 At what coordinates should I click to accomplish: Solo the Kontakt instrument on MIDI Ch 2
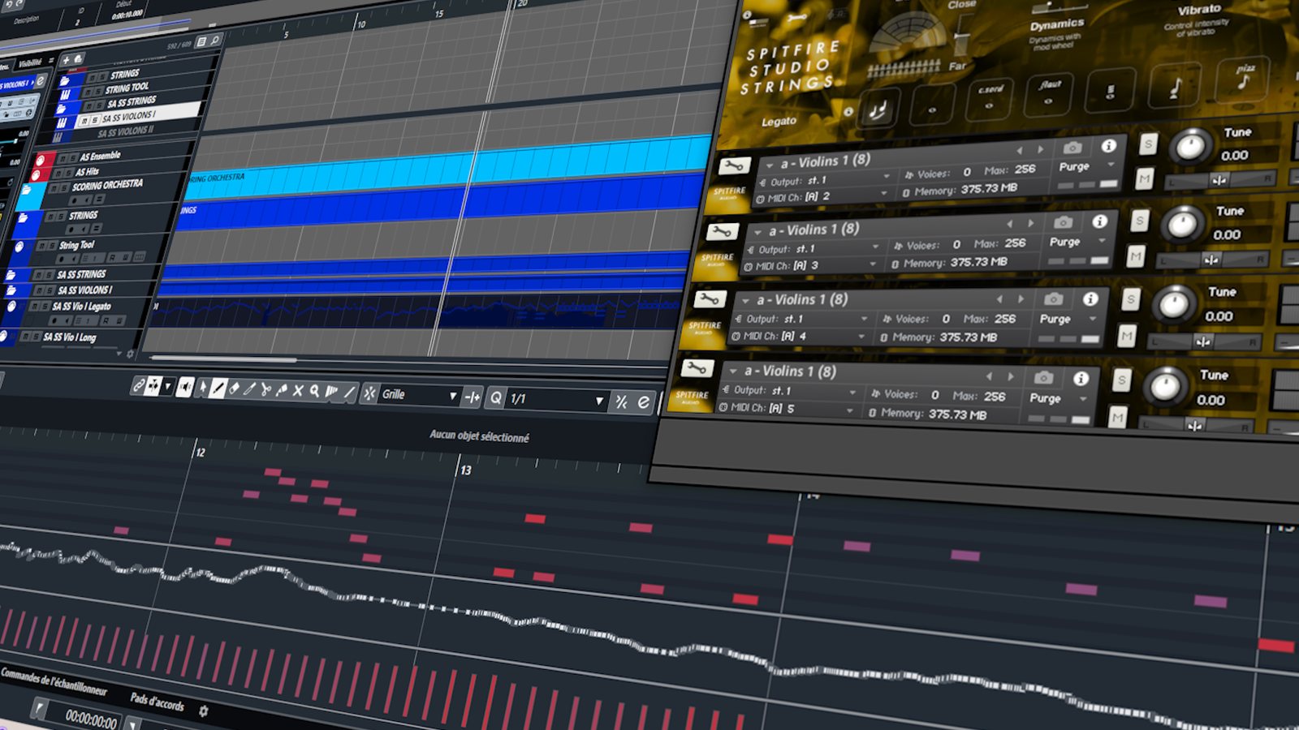click(x=1148, y=144)
